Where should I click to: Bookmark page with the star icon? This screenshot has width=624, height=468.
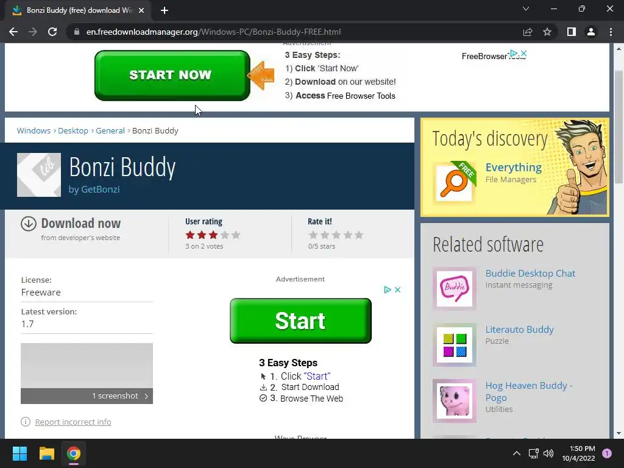[547, 32]
